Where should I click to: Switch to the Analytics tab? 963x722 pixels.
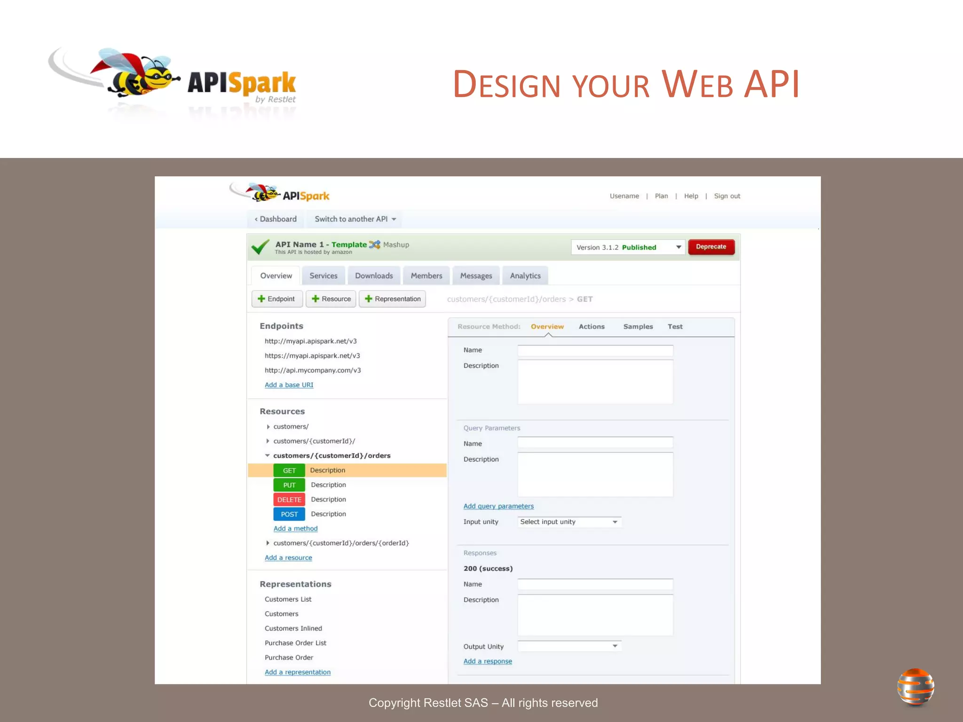pyautogui.click(x=525, y=276)
